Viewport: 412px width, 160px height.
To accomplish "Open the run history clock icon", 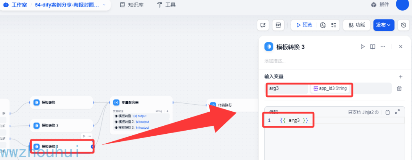I will point(323,25).
